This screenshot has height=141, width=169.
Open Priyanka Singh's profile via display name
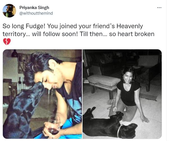pyautogui.click(x=34, y=8)
